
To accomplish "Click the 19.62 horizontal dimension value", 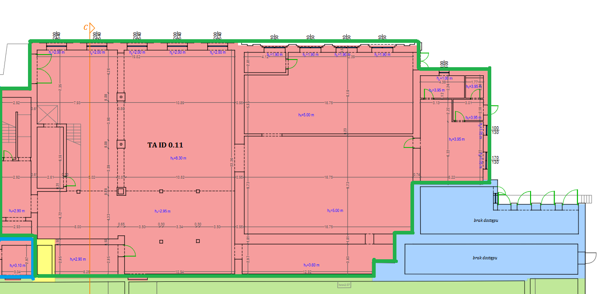I will pos(135,57).
